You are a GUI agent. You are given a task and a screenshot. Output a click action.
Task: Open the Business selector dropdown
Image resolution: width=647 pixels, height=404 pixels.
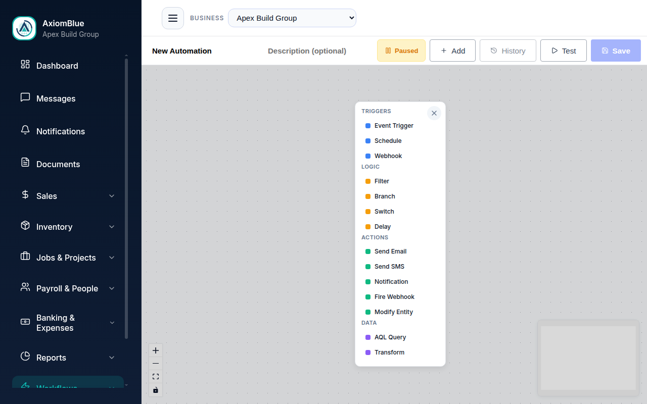292,18
